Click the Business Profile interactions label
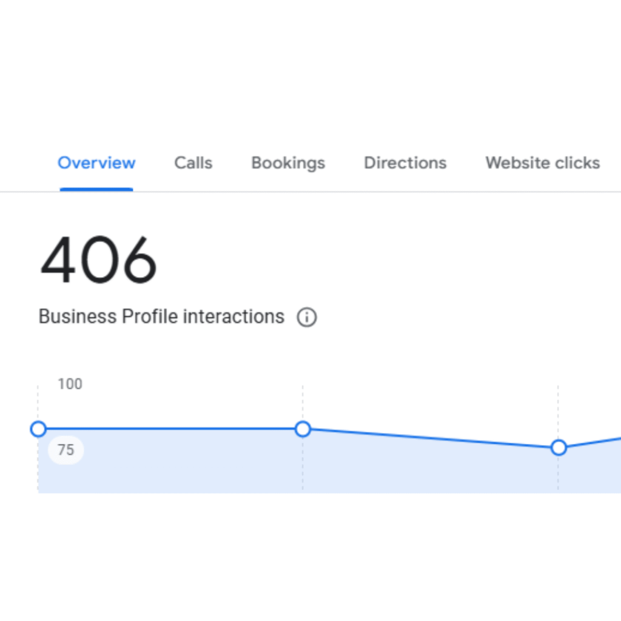Image resolution: width=621 pixels, height=621 pixels. pyautogui.click(x=161, y=317)
